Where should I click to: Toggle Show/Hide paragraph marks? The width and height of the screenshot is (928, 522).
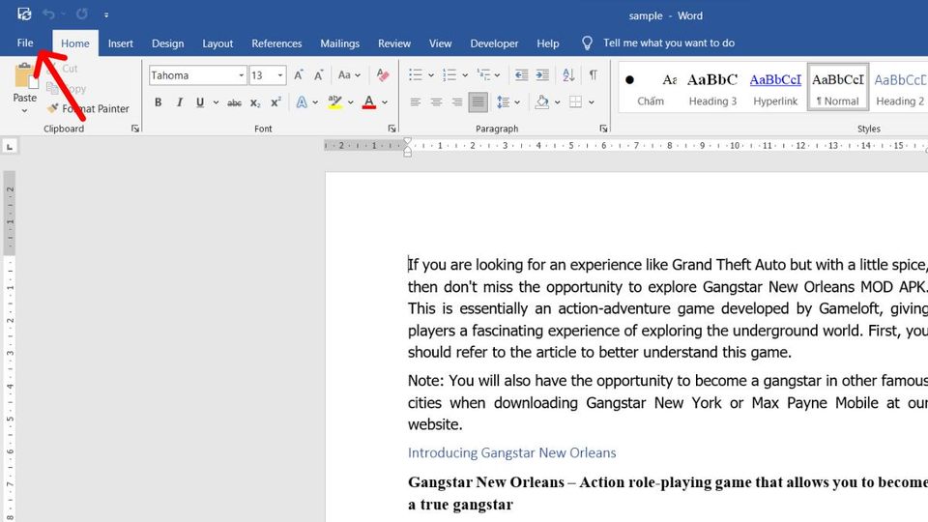click(x=593, y=75)
